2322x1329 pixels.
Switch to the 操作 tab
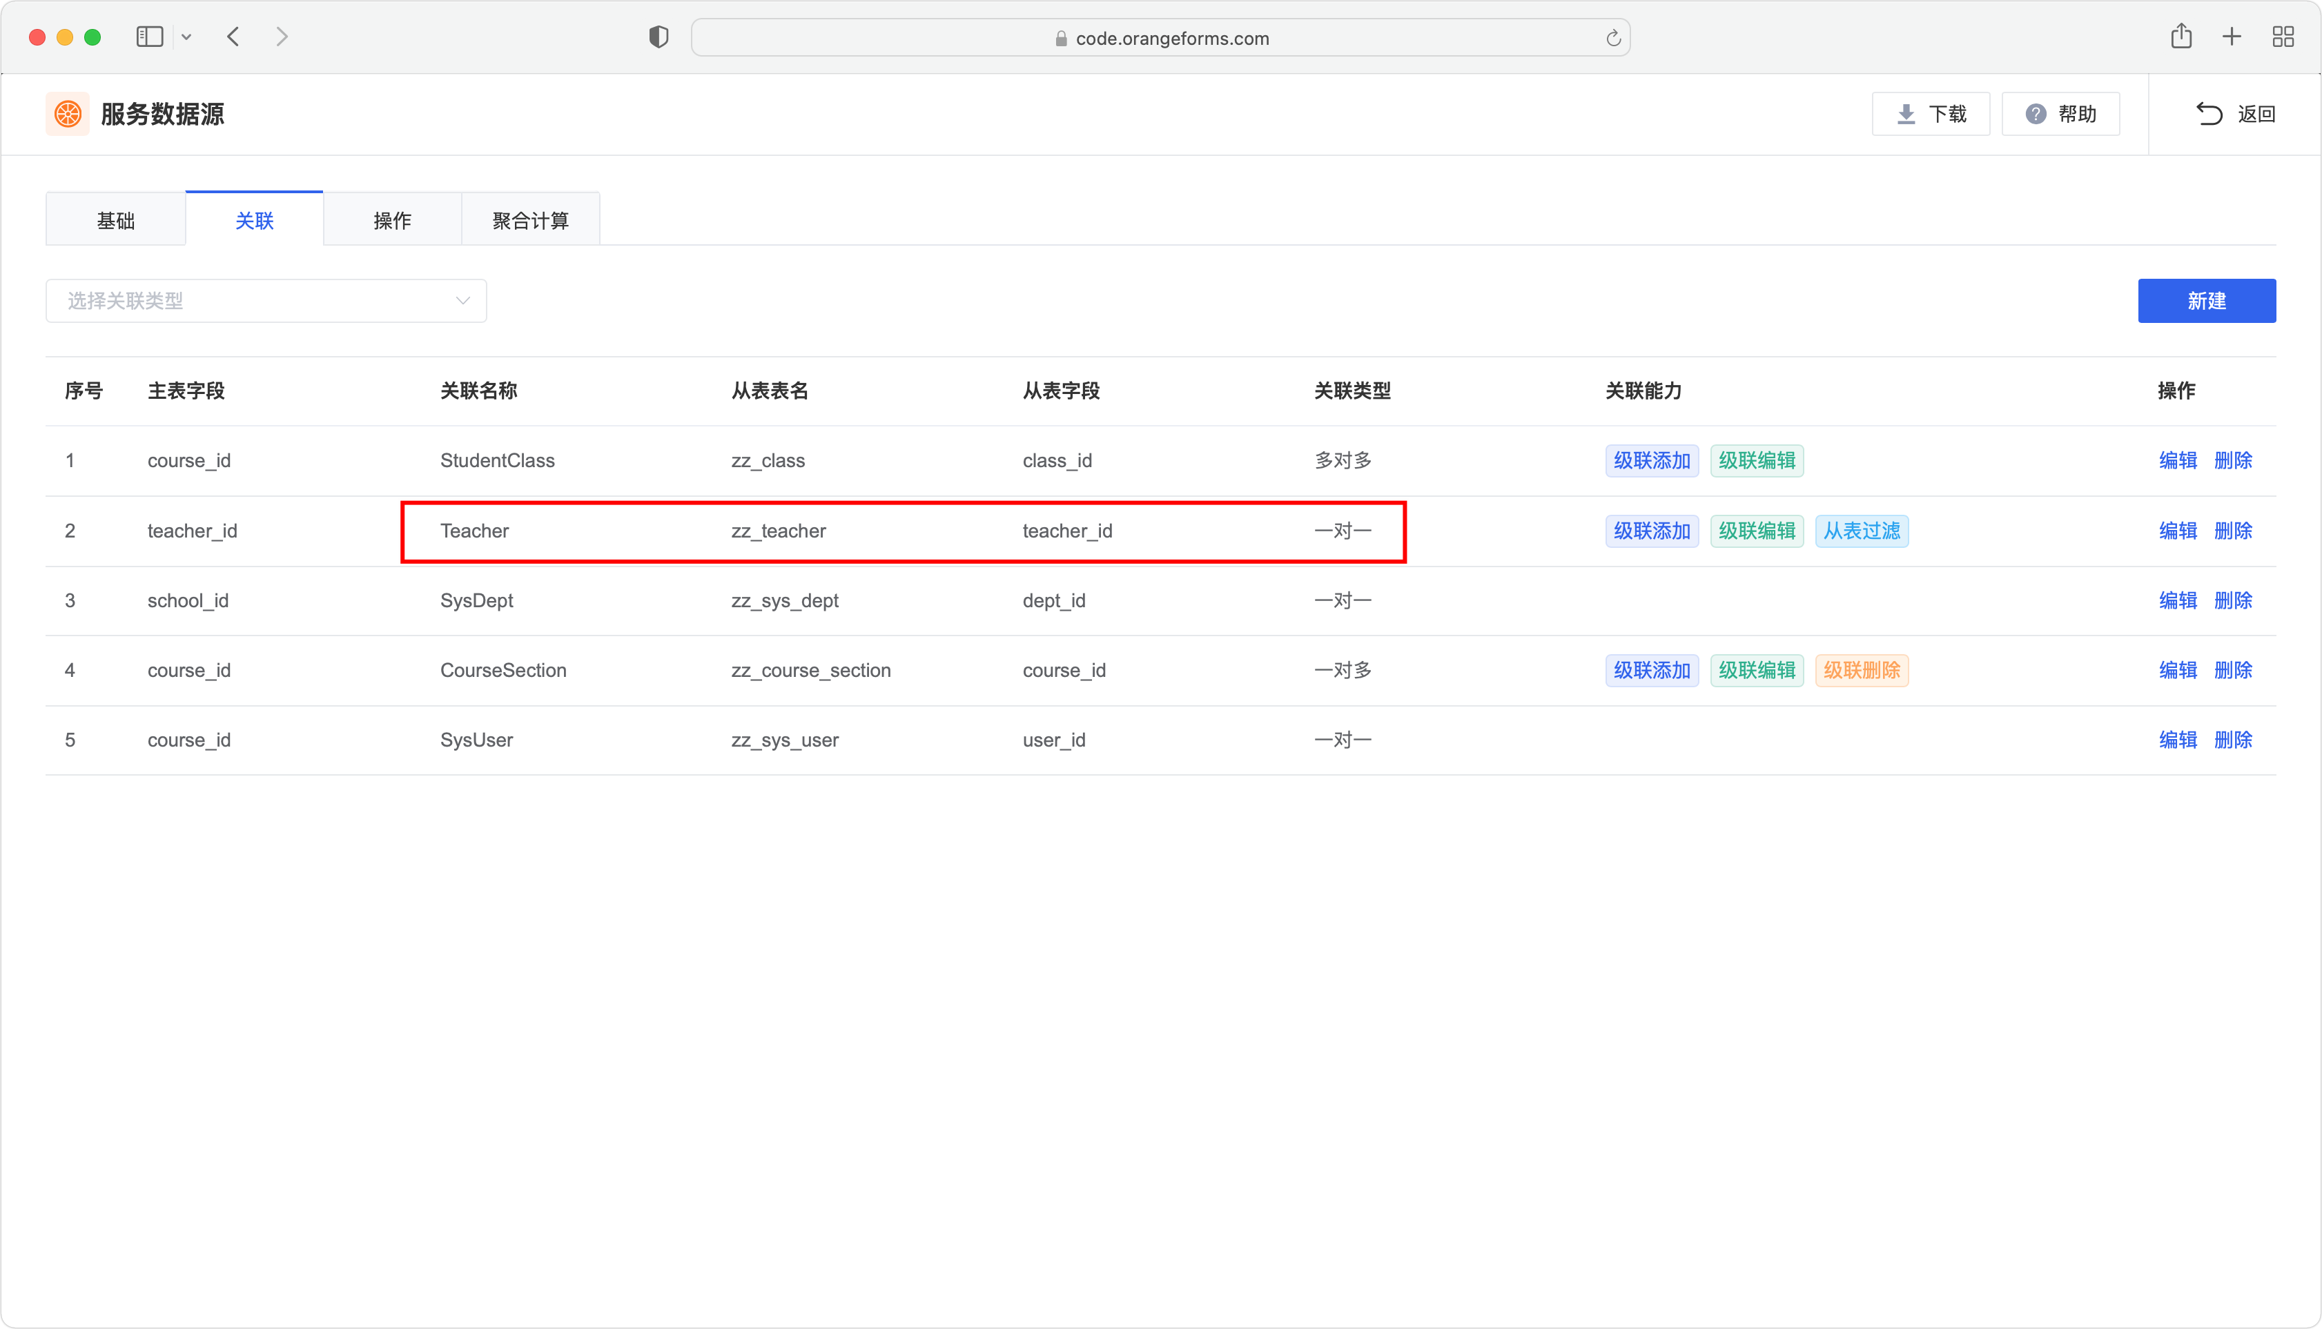click(393, 220)
